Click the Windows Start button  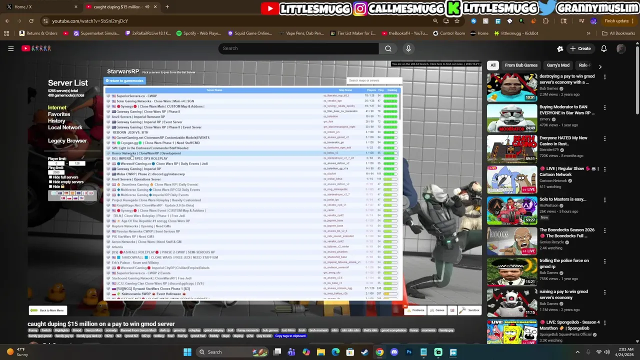(x=187, y=352)
